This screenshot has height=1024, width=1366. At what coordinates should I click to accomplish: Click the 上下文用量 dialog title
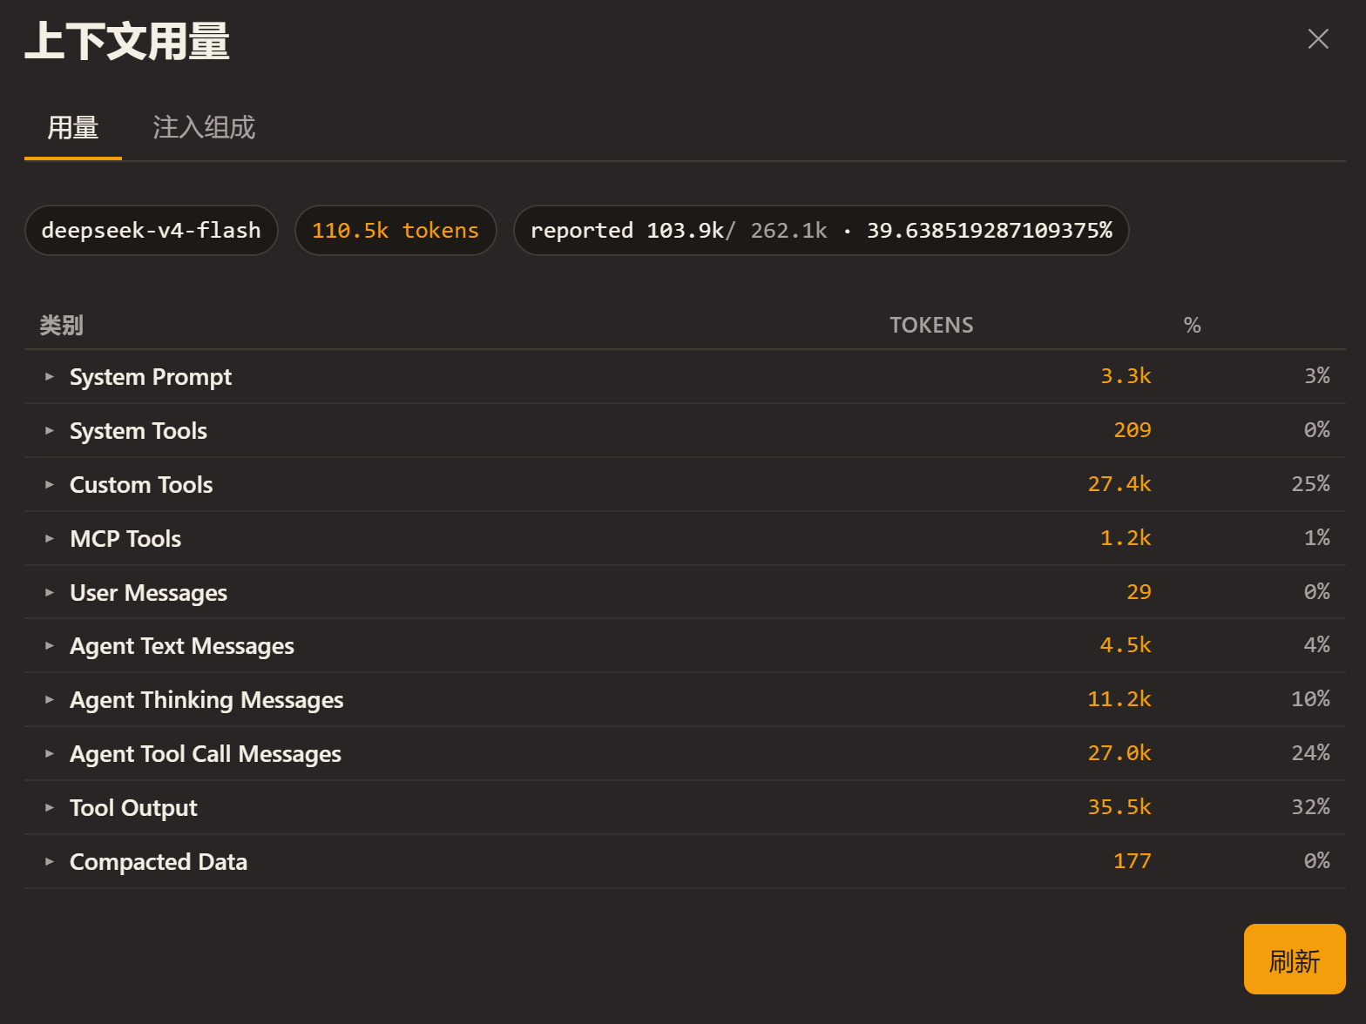pos(127,41)
